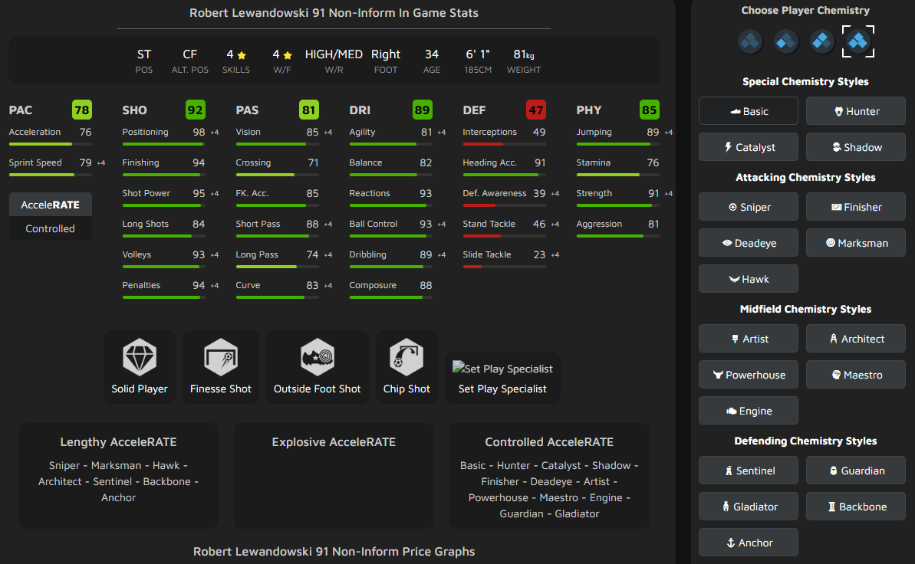
Task: Select the one-diamond player chemistry option
Action: [x=749, y=41]
